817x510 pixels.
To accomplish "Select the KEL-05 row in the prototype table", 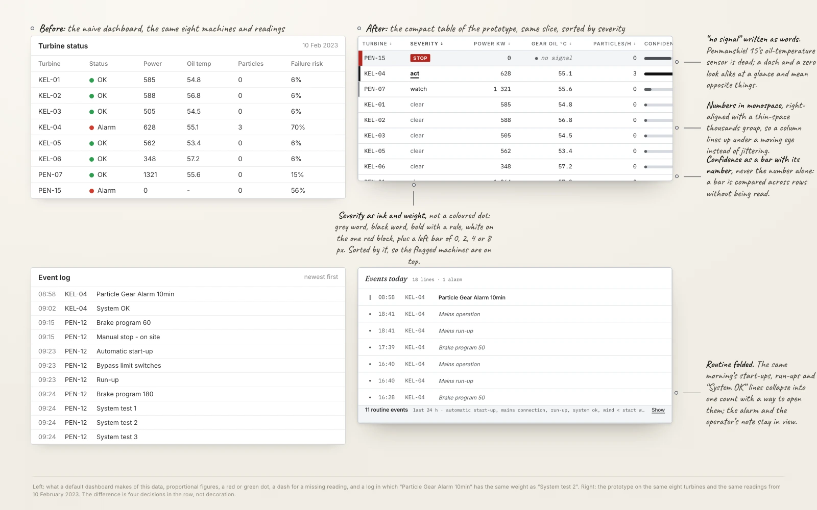I will [x=515, y=151].
